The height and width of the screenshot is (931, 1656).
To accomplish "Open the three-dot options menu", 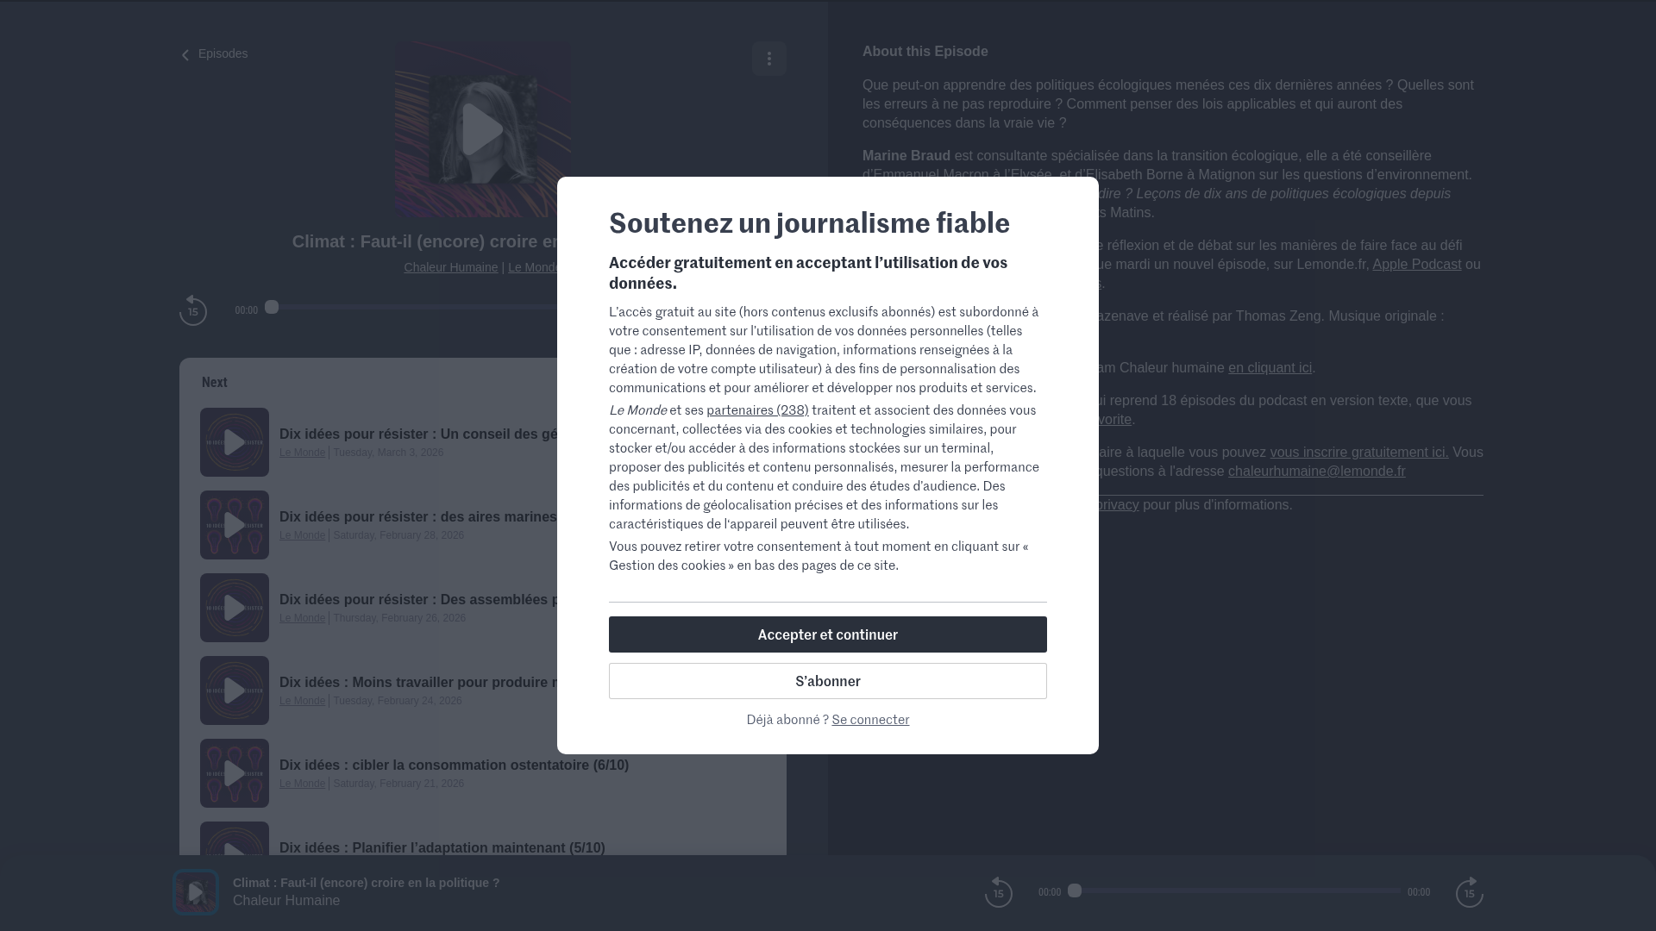I will tap(768, 59).
